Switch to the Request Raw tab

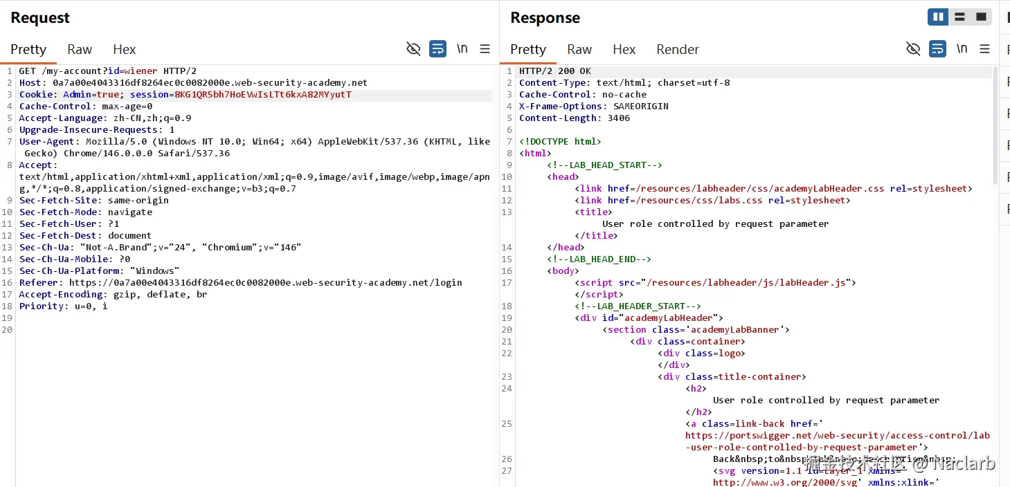click(x=80, y=49)
